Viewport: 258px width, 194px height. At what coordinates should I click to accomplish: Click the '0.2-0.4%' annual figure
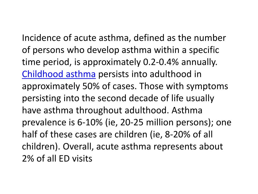[161, 62]
